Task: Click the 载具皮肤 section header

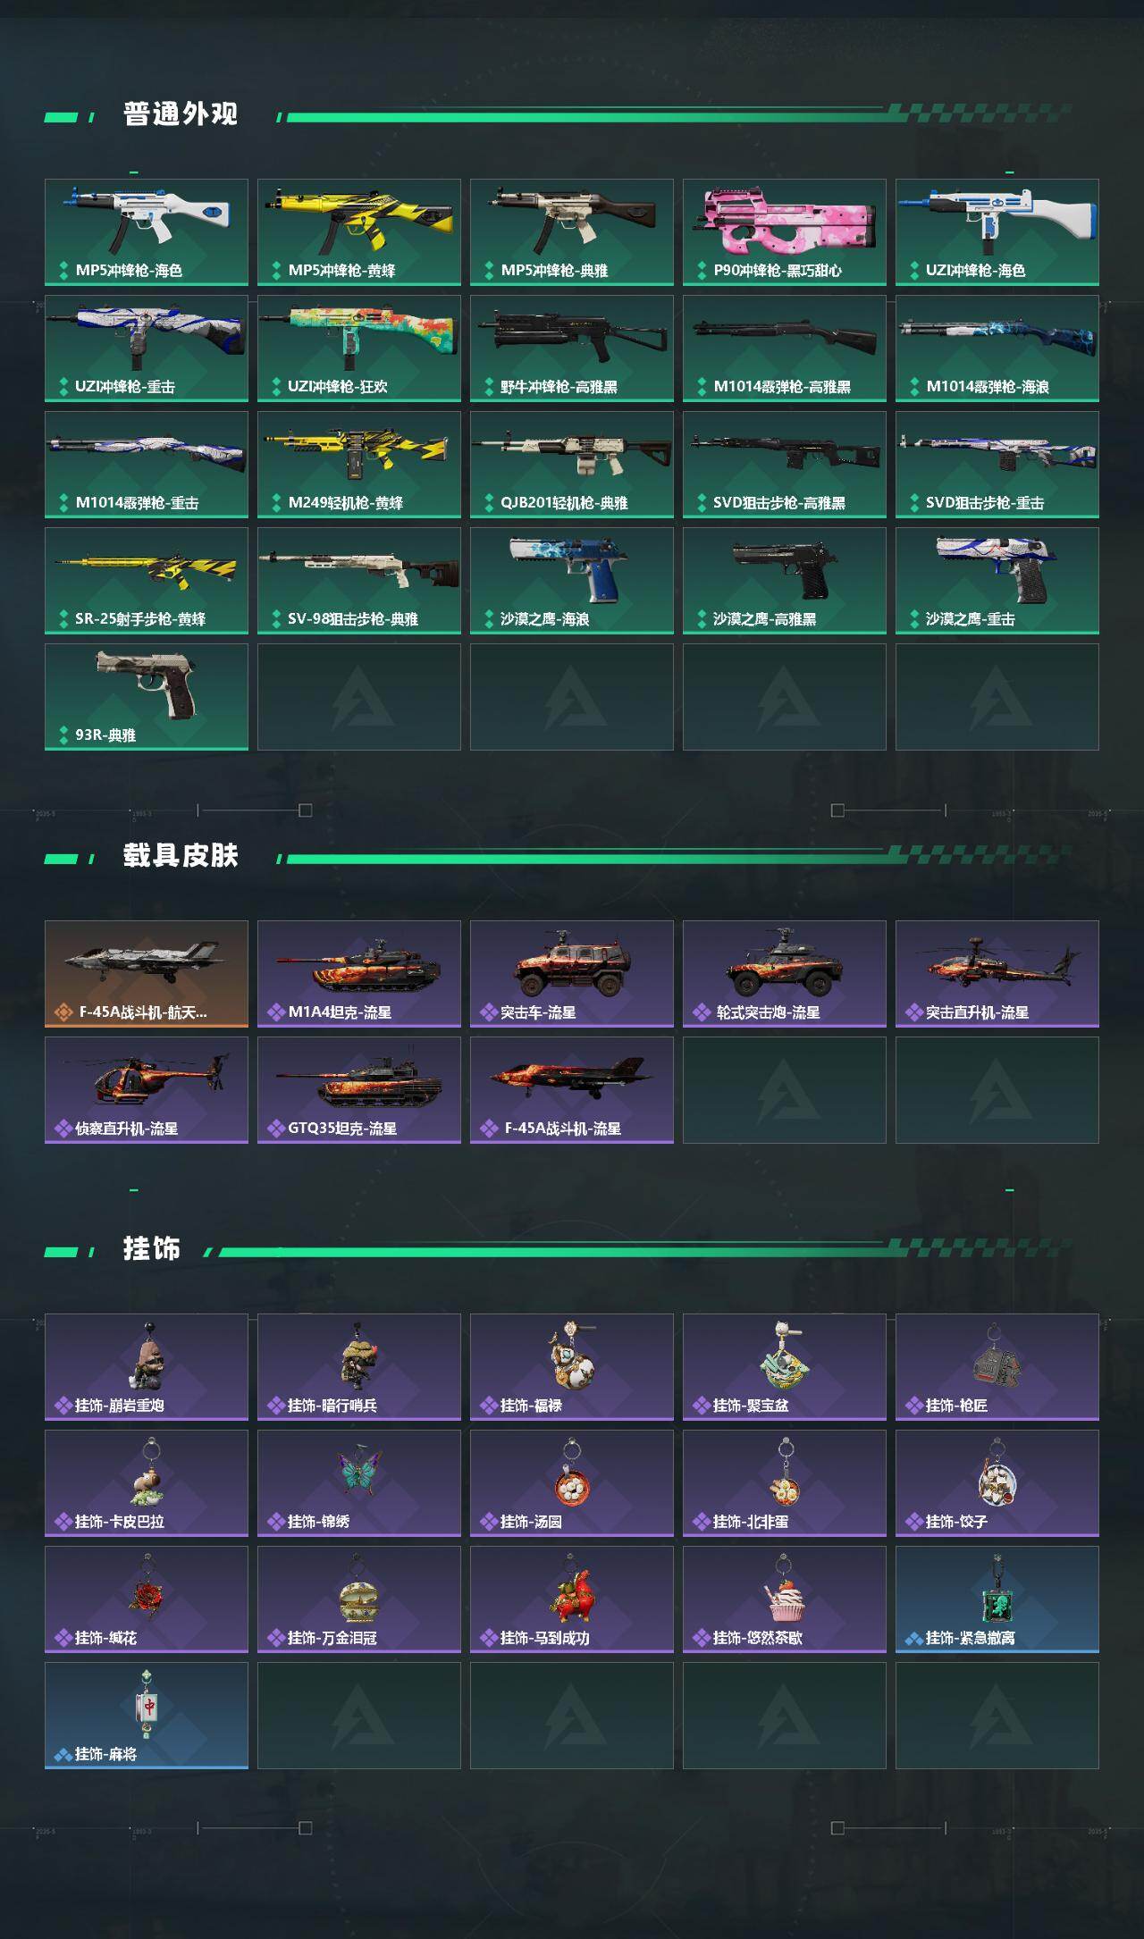Action: tap(181, 856)
